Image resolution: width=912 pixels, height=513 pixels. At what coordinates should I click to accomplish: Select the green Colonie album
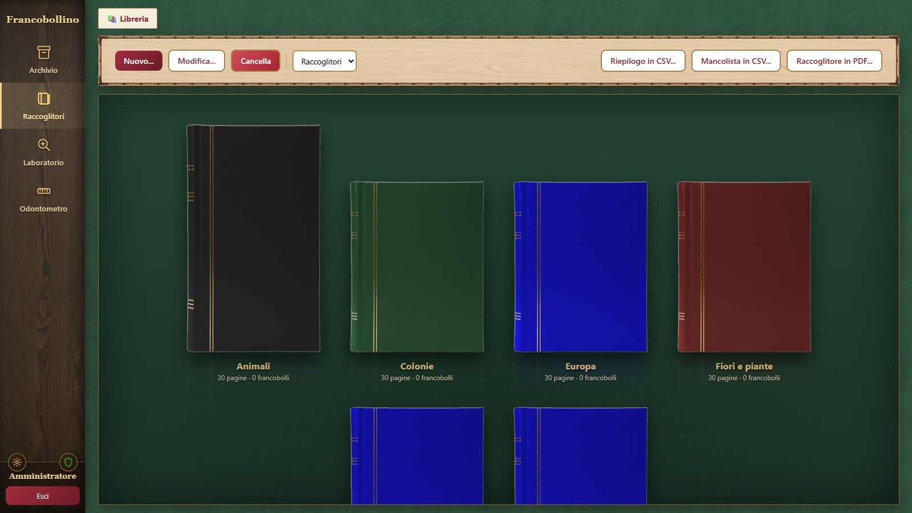pos(417,267)
